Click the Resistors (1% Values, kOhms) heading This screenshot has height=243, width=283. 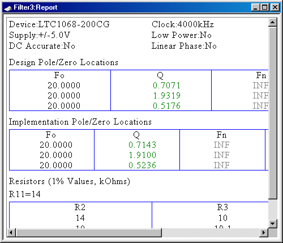pos(70,181)
